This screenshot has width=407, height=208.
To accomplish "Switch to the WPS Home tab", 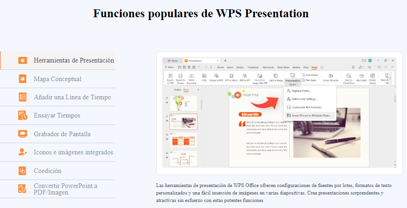I will pos(173,61).
